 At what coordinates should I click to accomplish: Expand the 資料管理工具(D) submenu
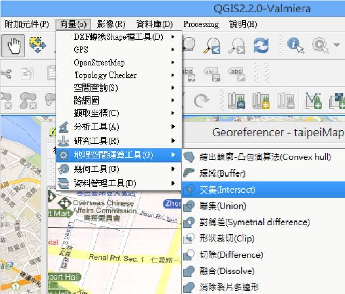tap(119, 183)
